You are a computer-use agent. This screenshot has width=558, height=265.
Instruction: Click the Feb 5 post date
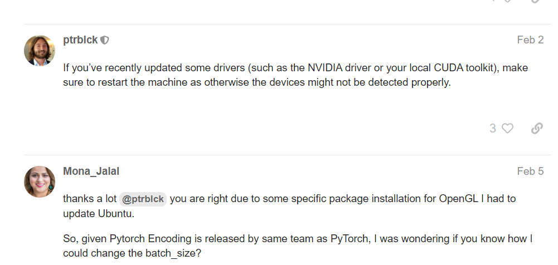click(x=530, y=171)
